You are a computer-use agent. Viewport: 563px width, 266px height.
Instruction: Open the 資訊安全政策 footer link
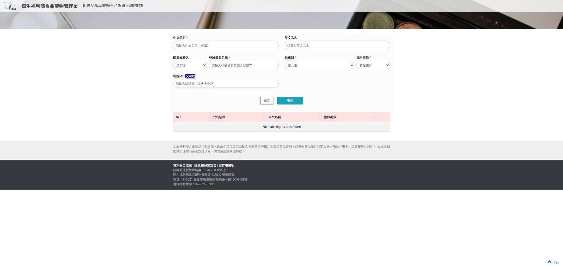(182, 165)
